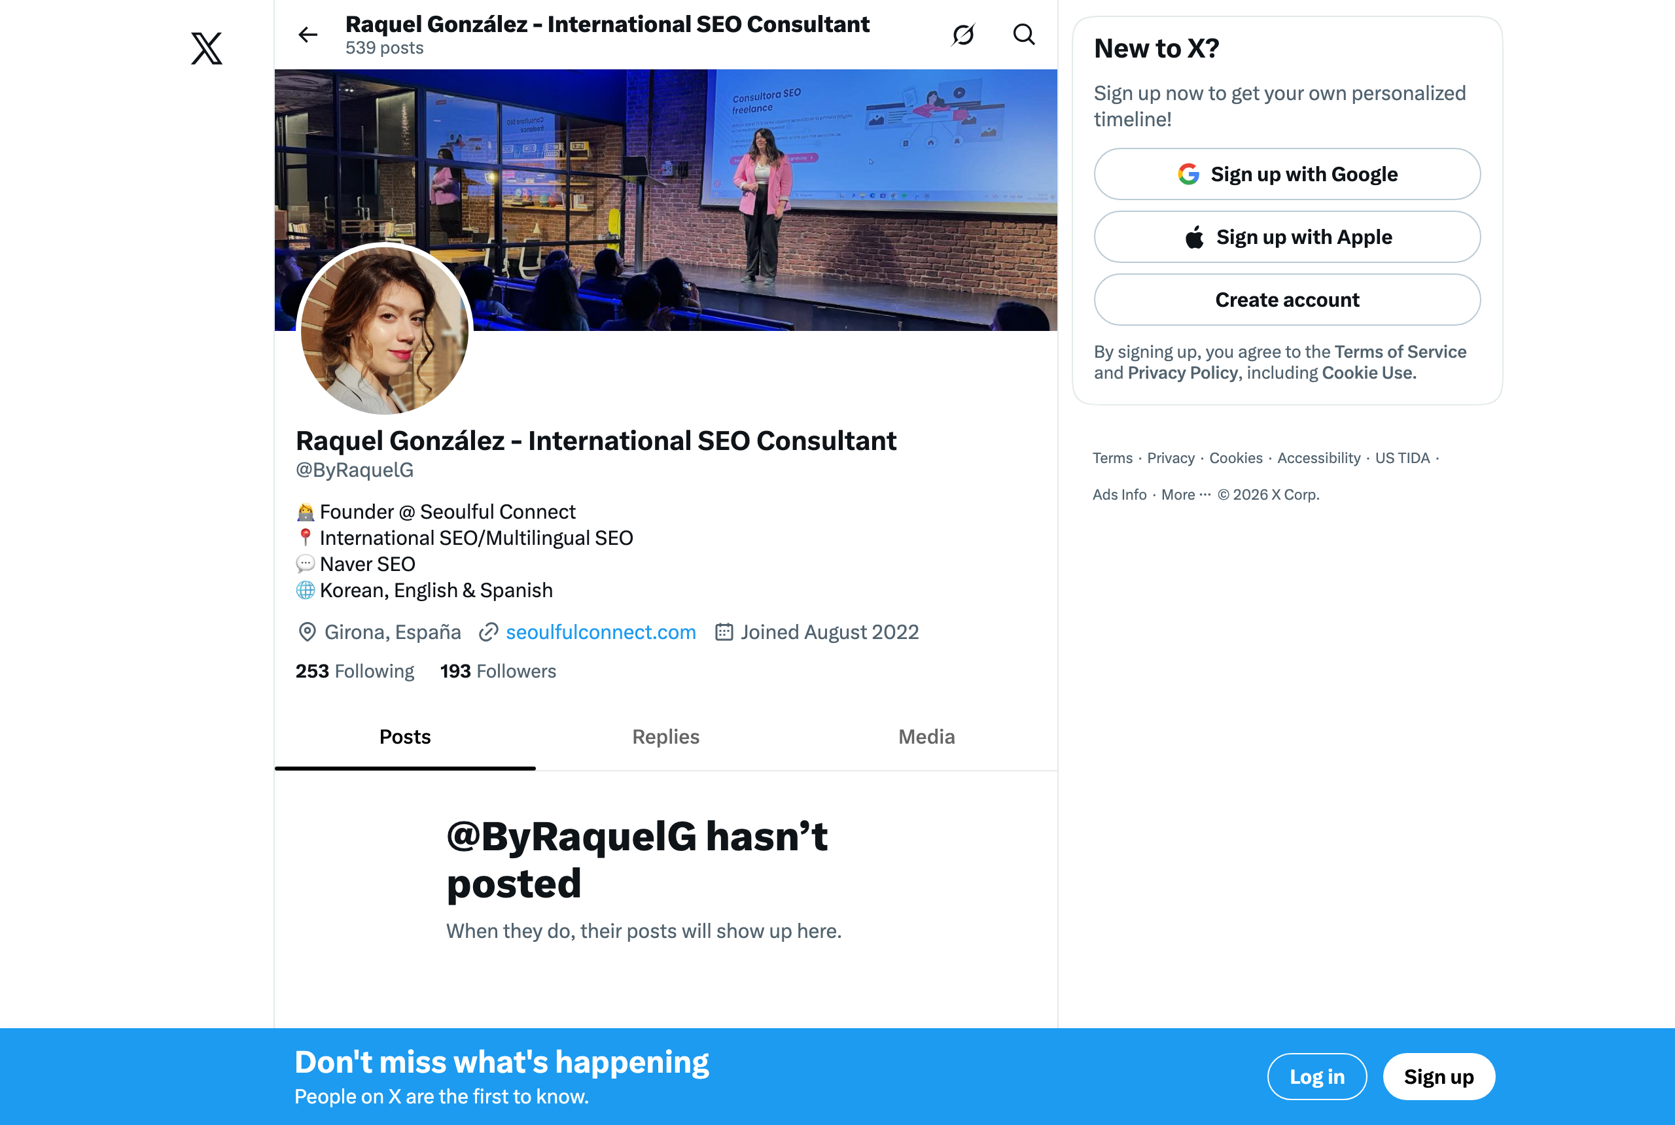Click the 'Founder @ Seoulful Connect' bio line
1675x1125 pixels.
tap(447, 511)
